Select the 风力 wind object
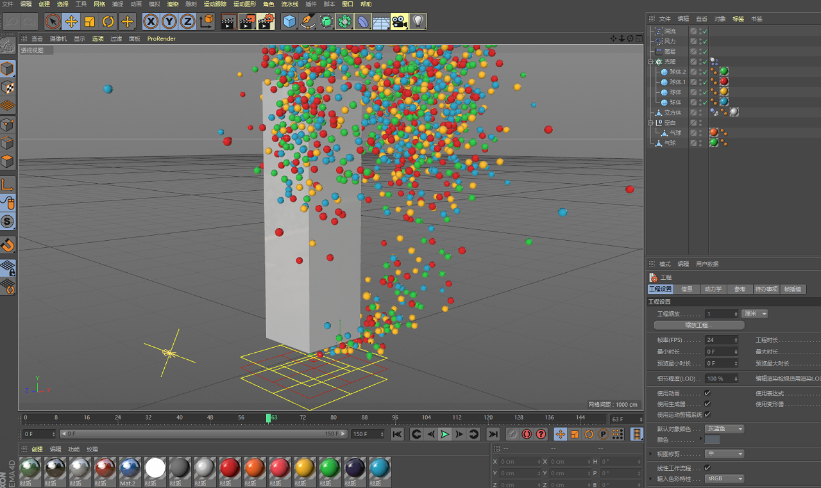821x488 pixels. coord(670,41)
